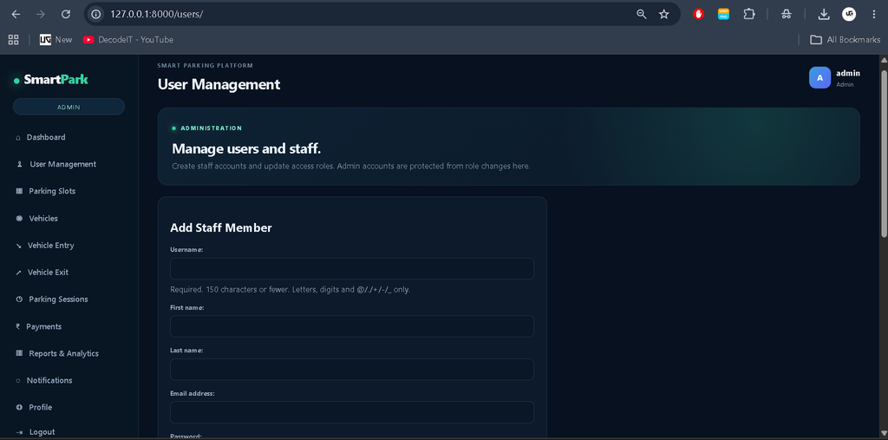The height and width of the screenshot is (440, 888).
Task: Open the Payments sidebar link
Action: [x=44, y=326]
